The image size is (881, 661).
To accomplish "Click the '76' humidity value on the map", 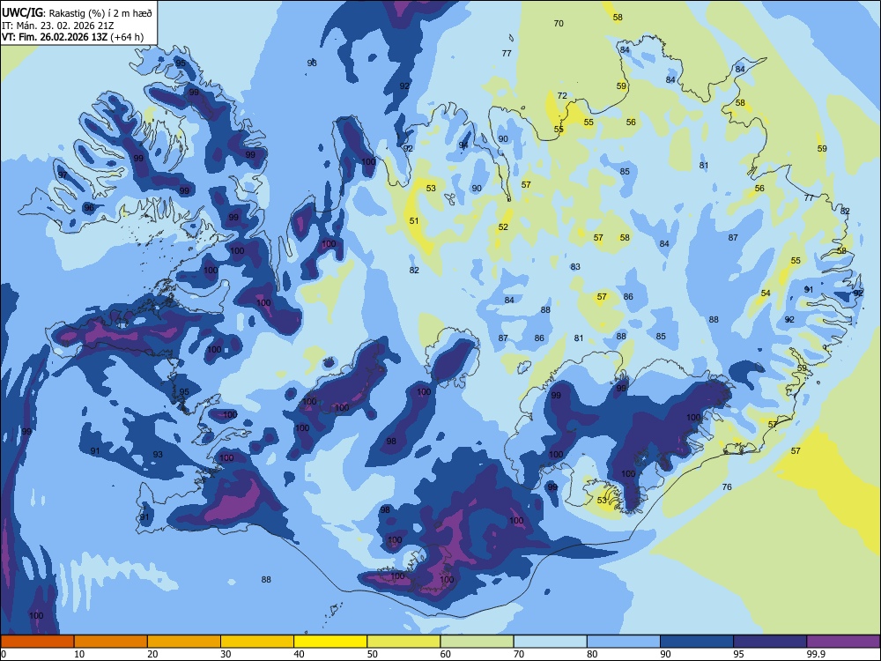I will [727, 487].
